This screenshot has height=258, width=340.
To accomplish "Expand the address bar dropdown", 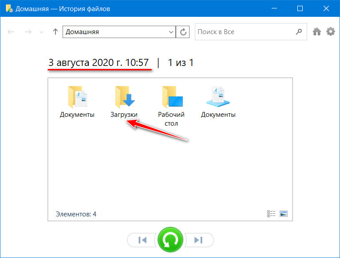I will [171, 32].
